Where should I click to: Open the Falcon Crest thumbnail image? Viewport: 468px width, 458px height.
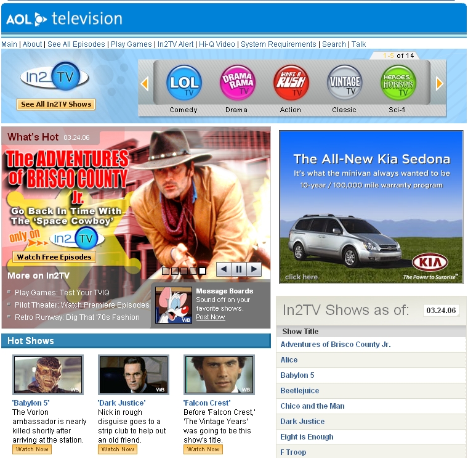[219, 375]
